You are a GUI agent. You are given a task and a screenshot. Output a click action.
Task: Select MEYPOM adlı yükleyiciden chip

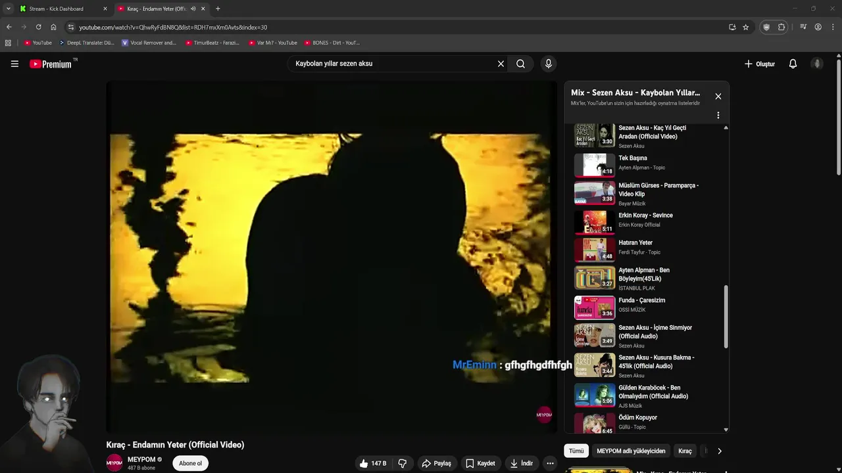(631, 451)
